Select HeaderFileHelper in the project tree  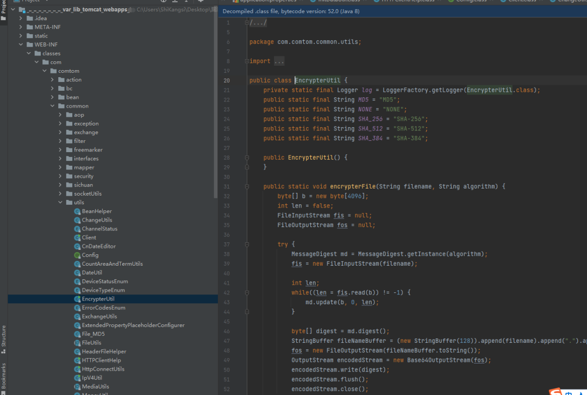click(104, 352)
